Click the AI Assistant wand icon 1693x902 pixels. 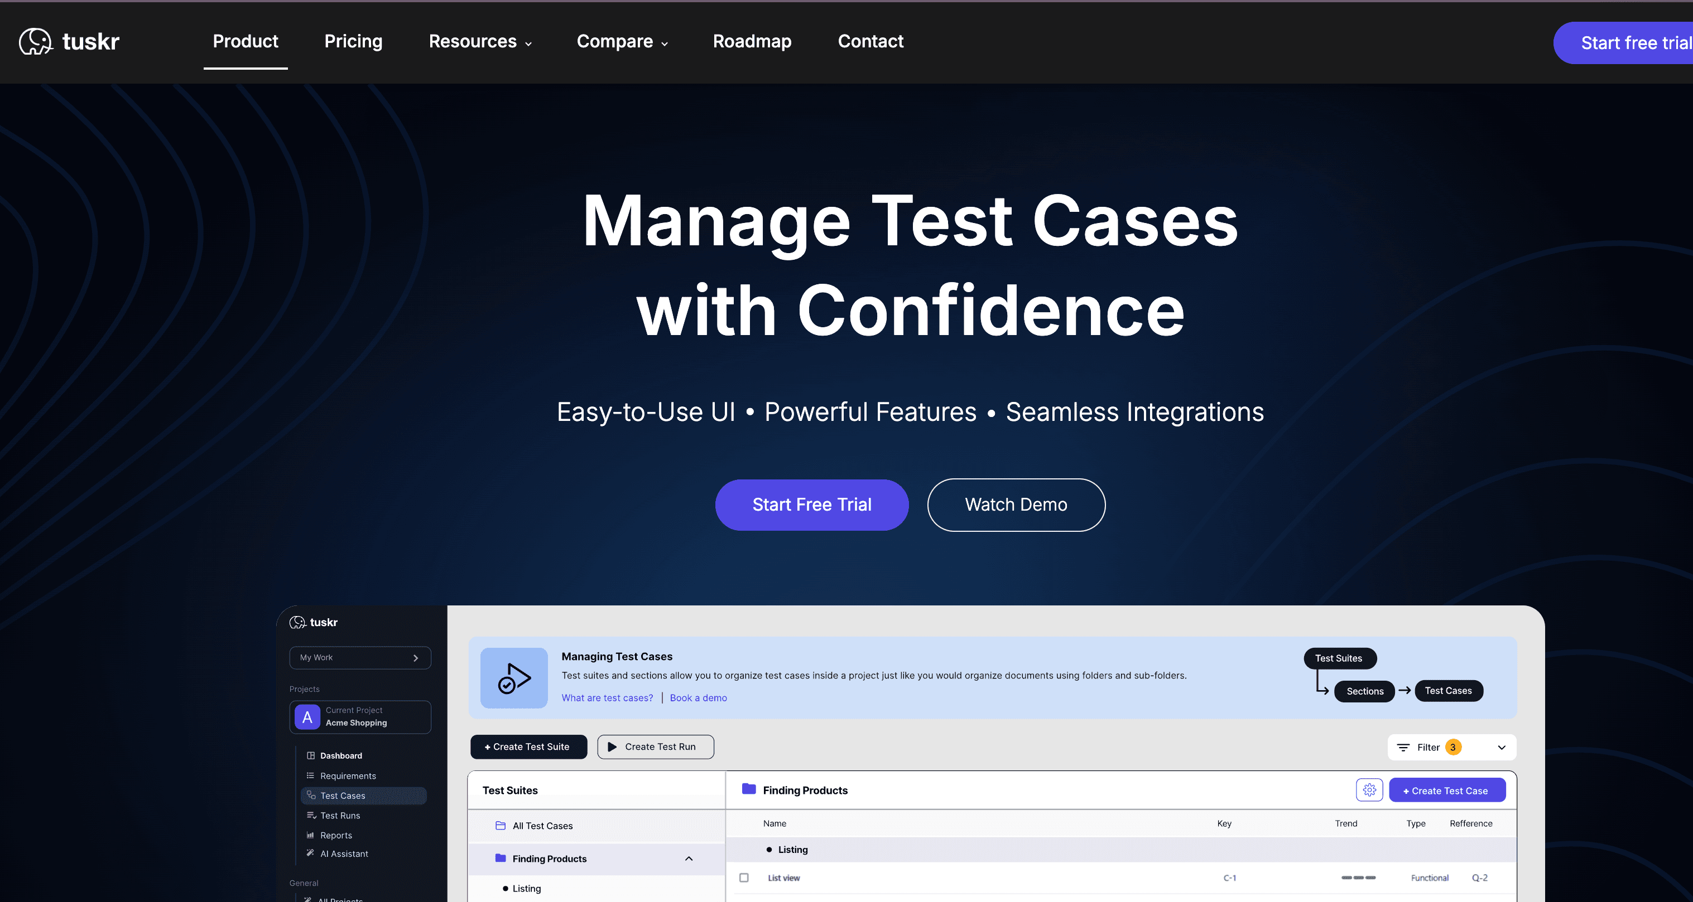(311, 853)
